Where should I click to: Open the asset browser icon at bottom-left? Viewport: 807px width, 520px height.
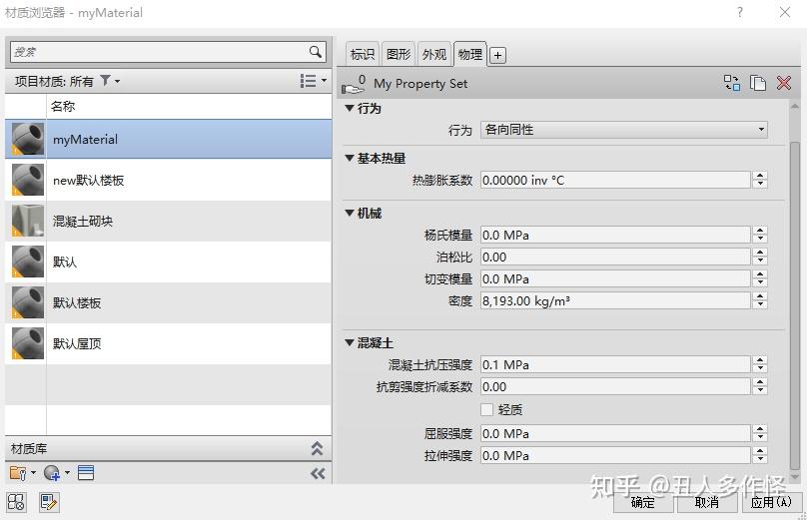click(x=16, y=502)
